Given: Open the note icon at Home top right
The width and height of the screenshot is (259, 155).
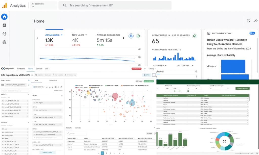Looking at the screenshot, I should [249, 21].
